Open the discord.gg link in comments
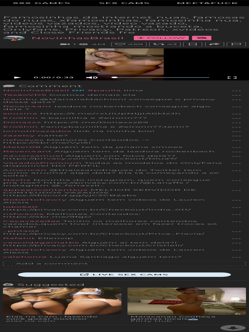The width and height of the screenshot is (249, 332). click(x=70, y=196)
